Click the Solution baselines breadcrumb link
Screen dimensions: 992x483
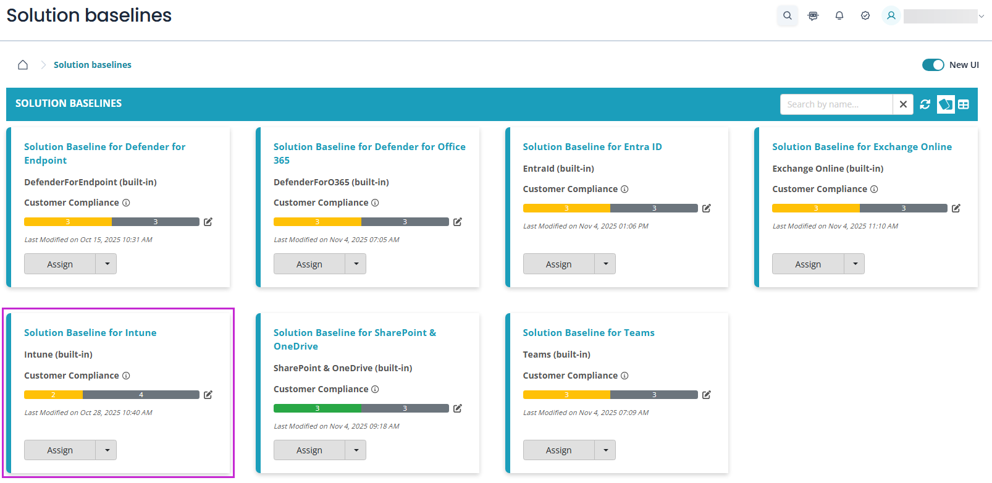click(93, 65)
